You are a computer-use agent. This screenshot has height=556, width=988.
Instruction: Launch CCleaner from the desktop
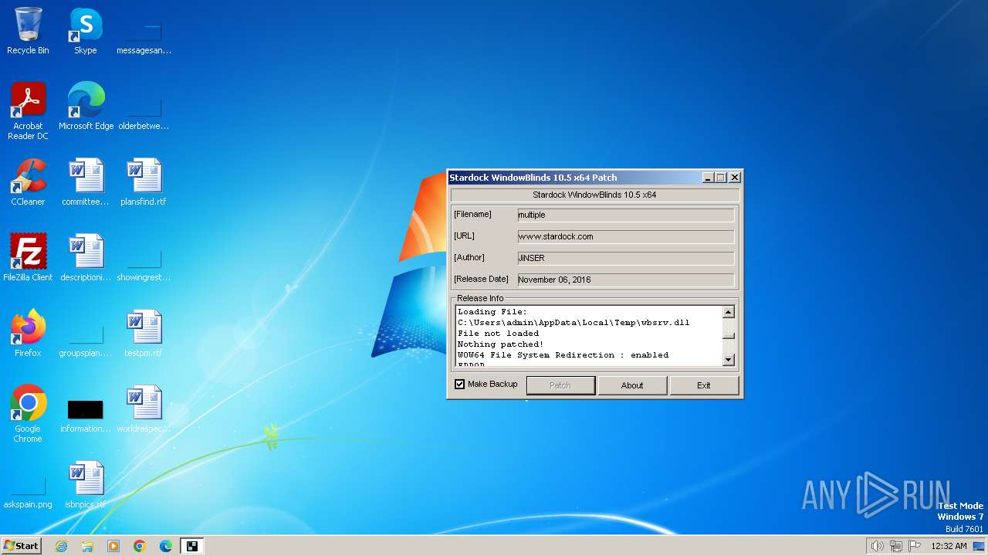28,181
